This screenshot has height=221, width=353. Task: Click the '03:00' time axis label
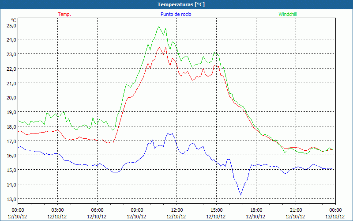click(x=57, y=210)
